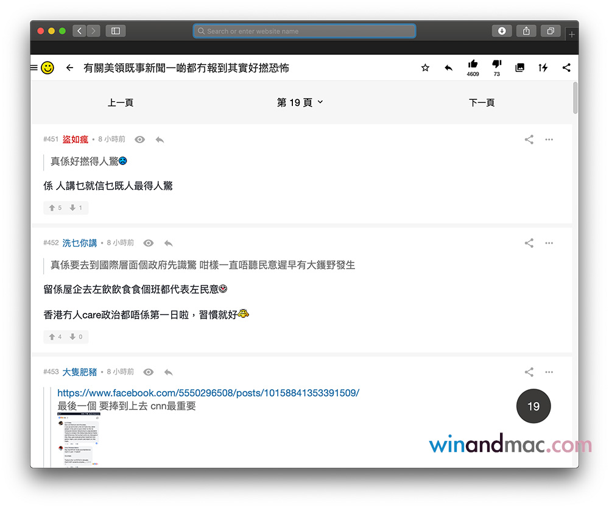Screen dimensions: 609x508
Task: Open the hamburger menu with smiley logo
Action: 42,68
